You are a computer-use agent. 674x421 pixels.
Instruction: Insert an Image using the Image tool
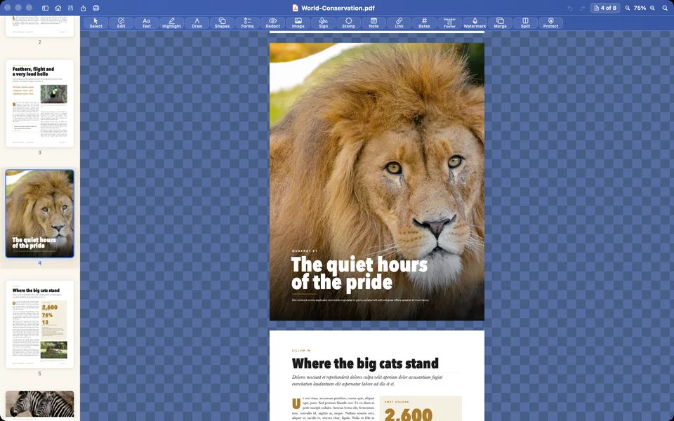click(x=298, y=23)
